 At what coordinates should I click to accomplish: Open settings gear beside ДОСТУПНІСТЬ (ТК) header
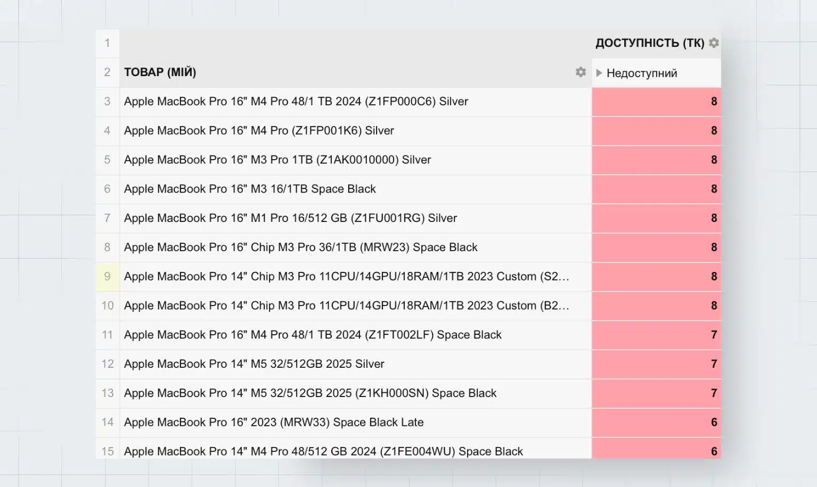tap(714, 43)
